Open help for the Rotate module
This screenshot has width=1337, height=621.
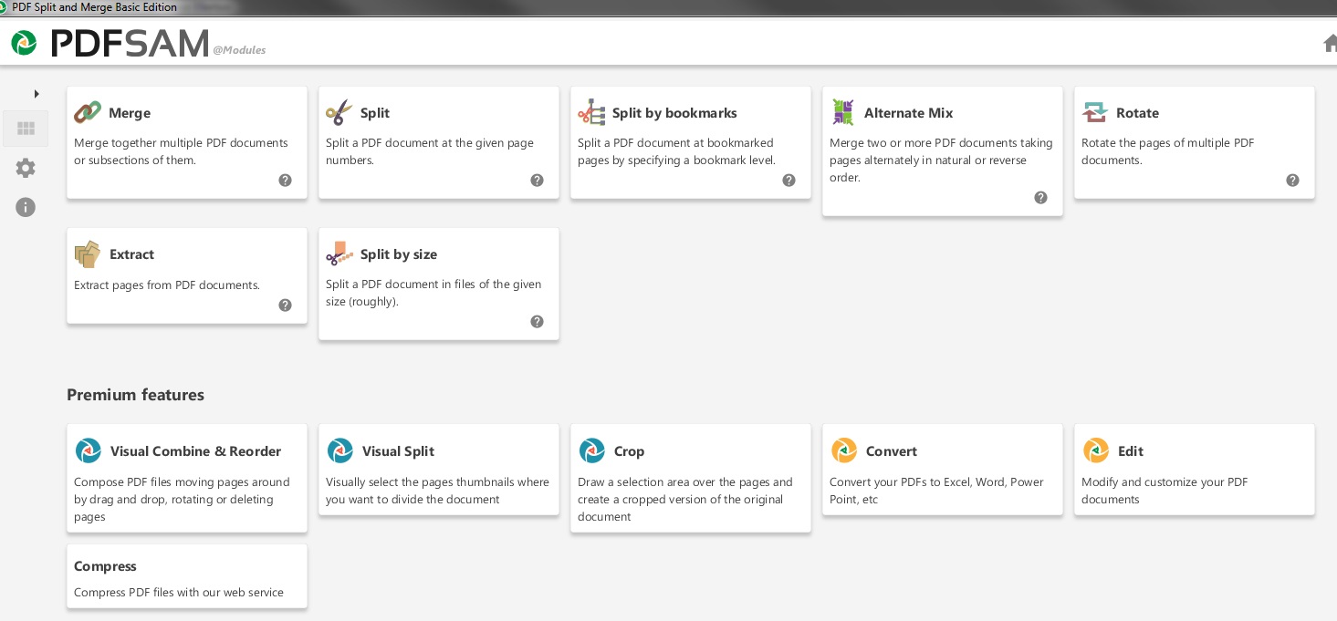point(1292,180)
